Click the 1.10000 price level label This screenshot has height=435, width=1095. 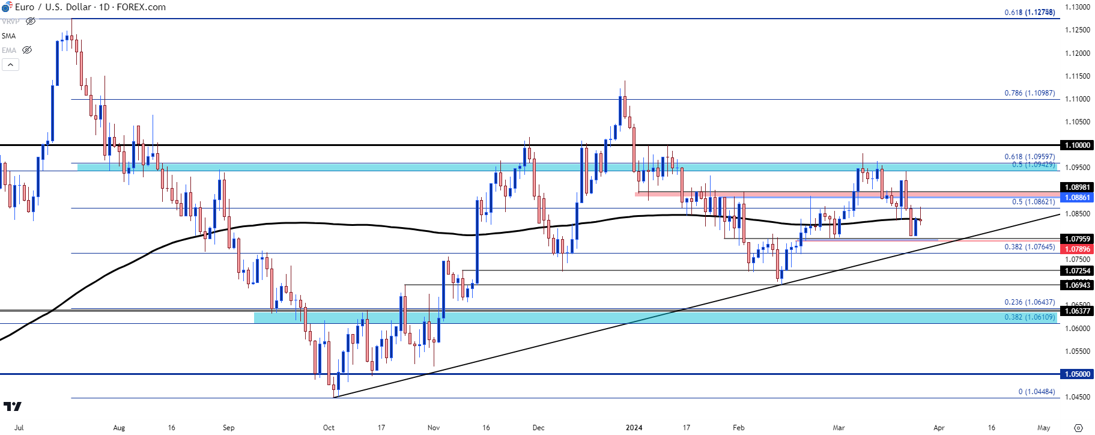point(1077,145)
